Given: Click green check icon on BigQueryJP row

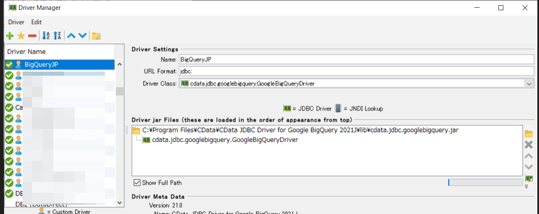Looking at the screenshot, I should pos(9,64).
